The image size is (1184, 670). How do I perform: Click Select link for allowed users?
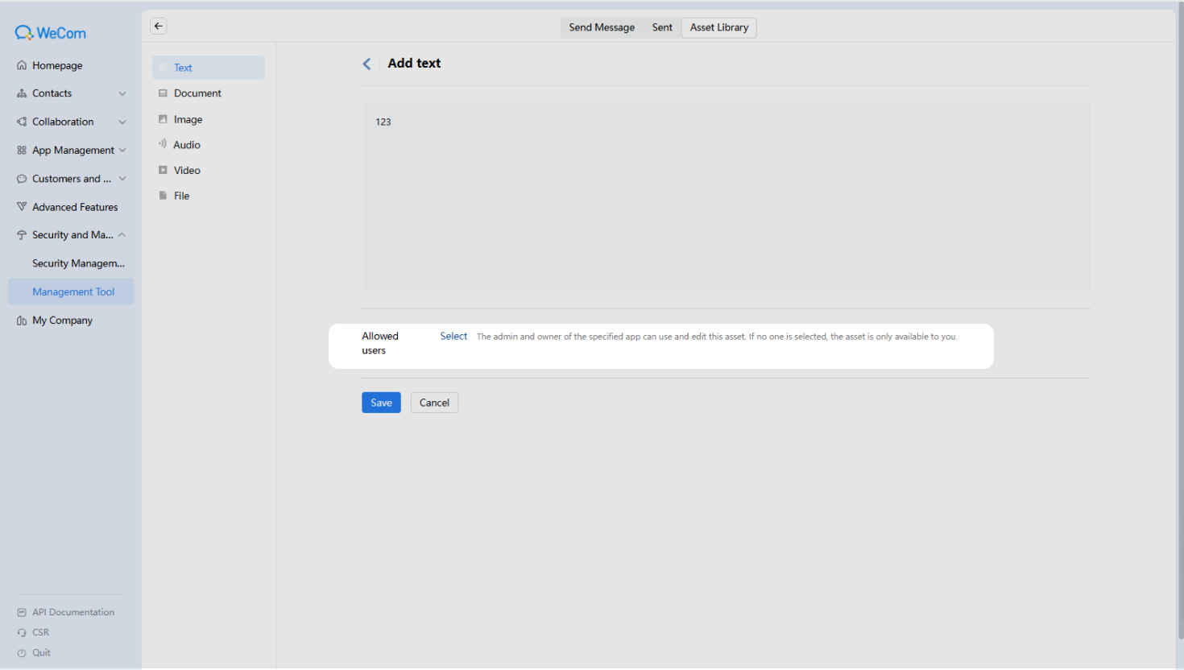(x=453, y=337)
